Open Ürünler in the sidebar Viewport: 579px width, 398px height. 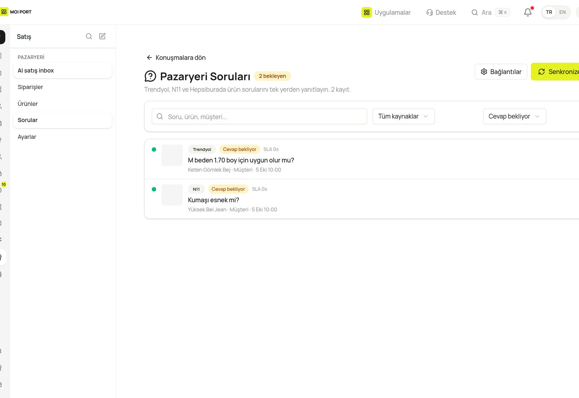click(x=63, y=103)
